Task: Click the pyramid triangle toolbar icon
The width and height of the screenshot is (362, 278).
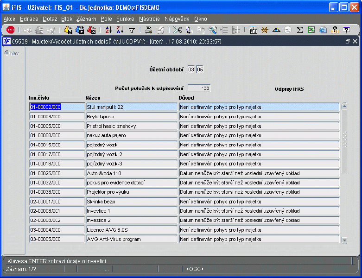Action: tap(276, 30)
